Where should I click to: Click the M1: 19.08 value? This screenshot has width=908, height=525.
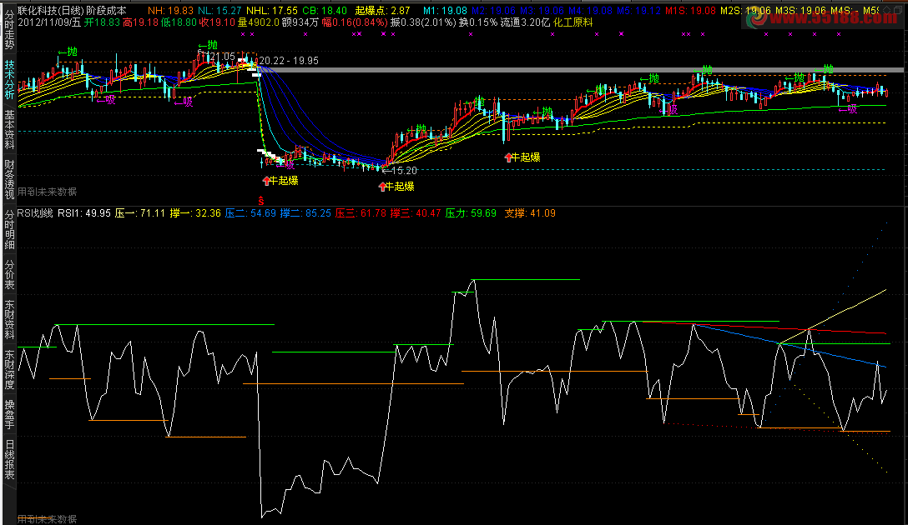pos(445,10)
